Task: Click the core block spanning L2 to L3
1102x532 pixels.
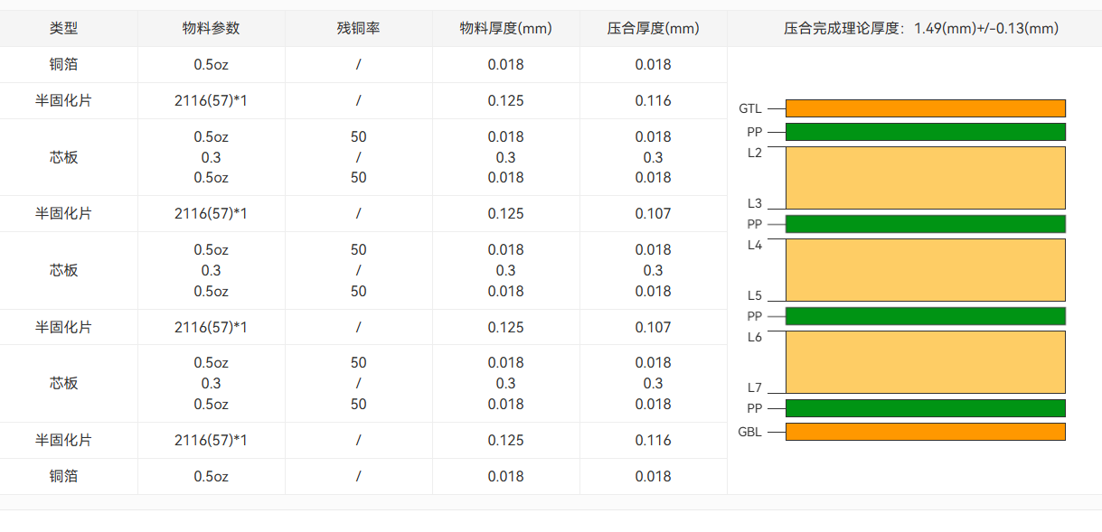Action: 925,178
